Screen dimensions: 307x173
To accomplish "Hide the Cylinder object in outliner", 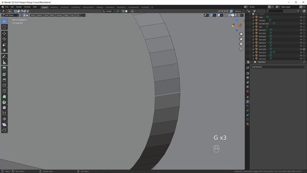I will point(301,20).
